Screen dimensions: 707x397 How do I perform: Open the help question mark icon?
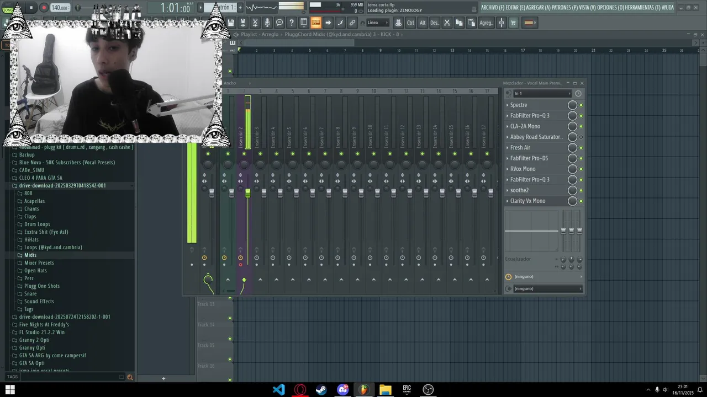[292, 23]
